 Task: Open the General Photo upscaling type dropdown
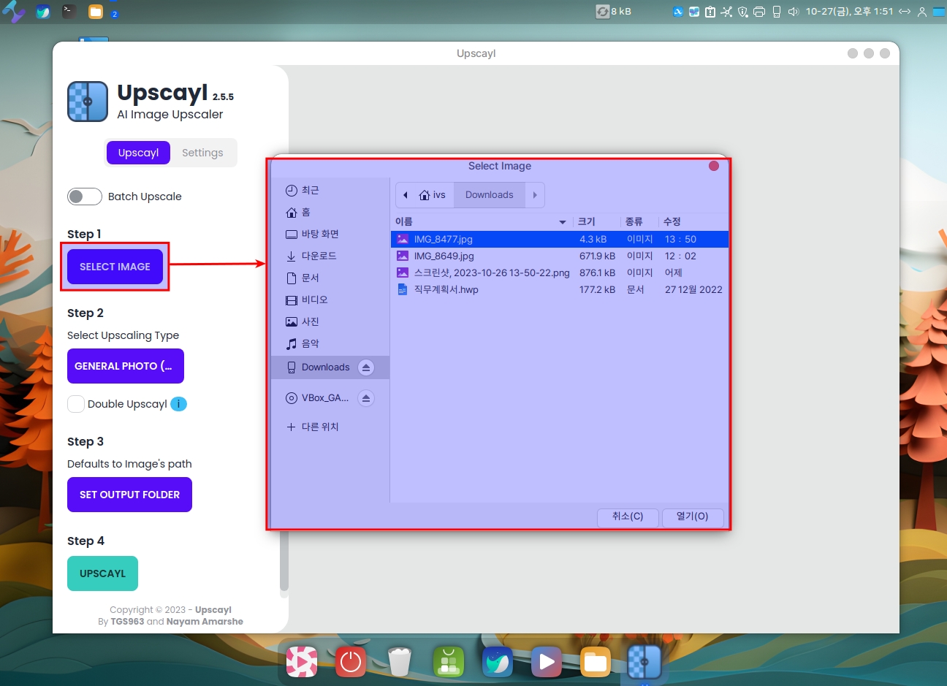[x=125, y=366]
